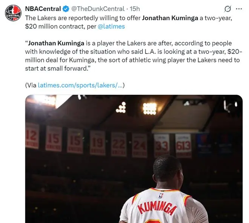
Task: Tap the Grok explain-post icon
Action: [227, 9]
